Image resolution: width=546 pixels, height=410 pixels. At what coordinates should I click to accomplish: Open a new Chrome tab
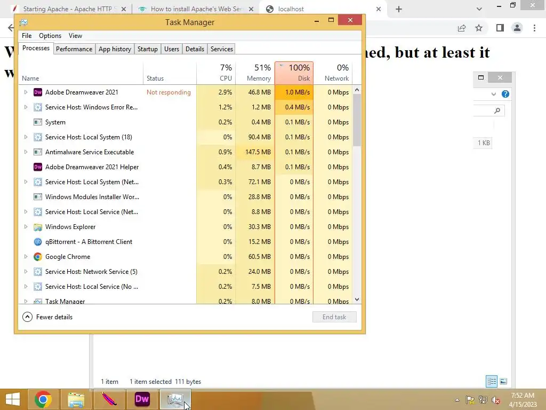[399, 9]
